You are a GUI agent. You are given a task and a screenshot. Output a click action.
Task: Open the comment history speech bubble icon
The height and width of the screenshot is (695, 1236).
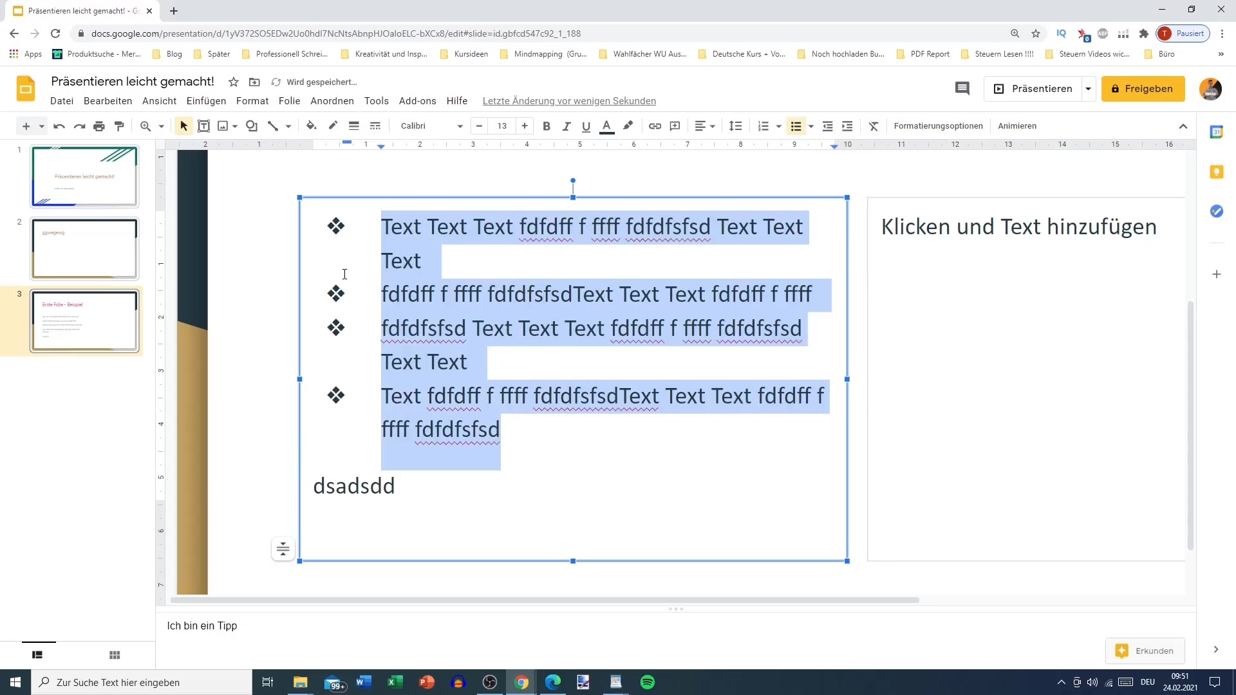click(962, 89)
